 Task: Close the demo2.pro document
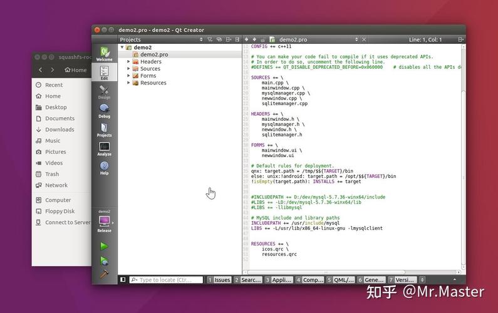364,39
